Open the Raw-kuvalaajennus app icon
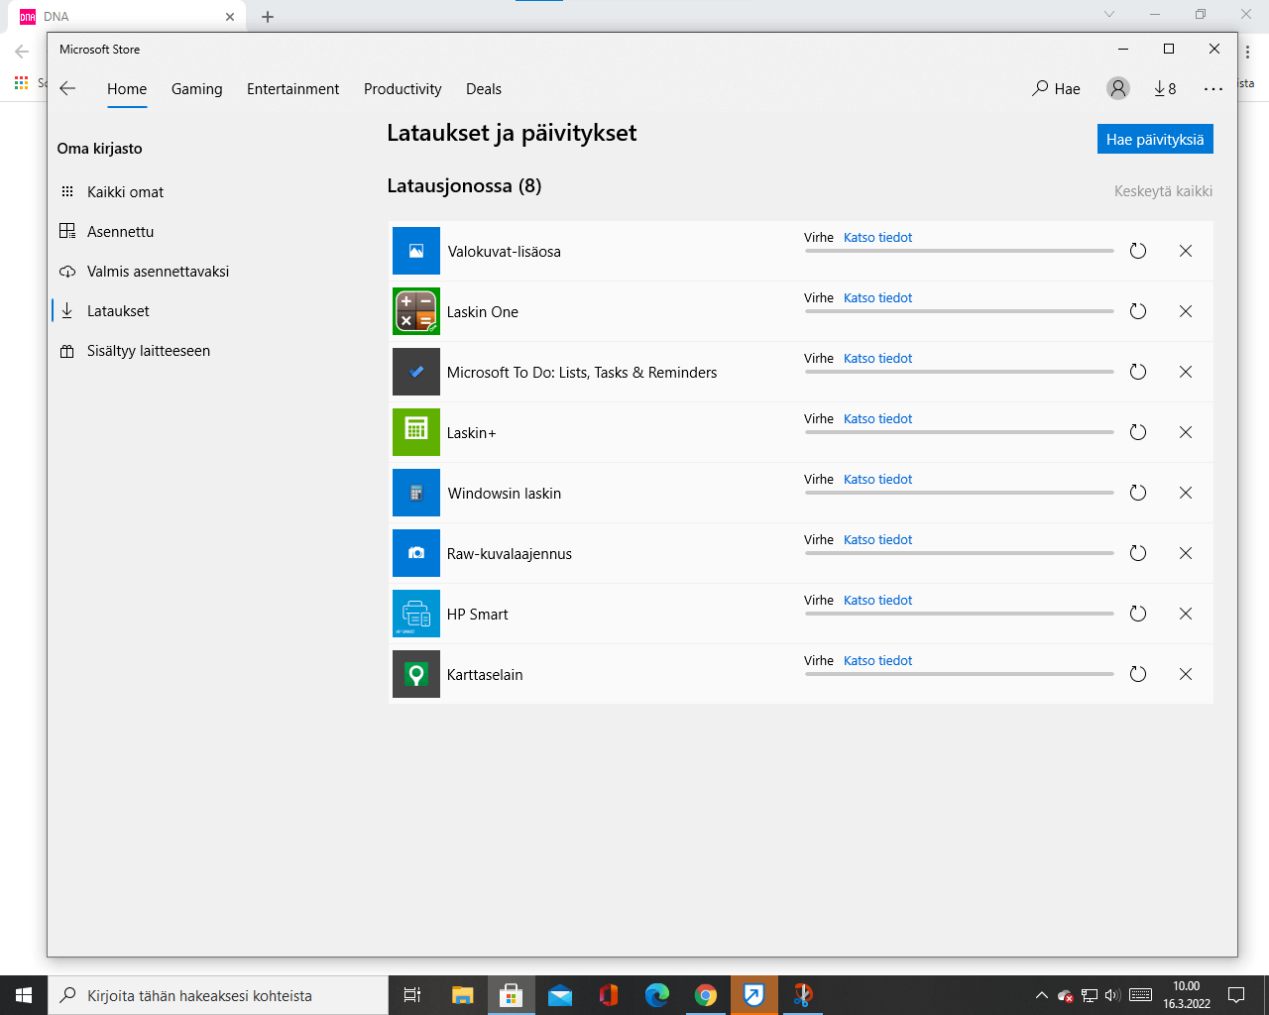 [x=416, y=553]
